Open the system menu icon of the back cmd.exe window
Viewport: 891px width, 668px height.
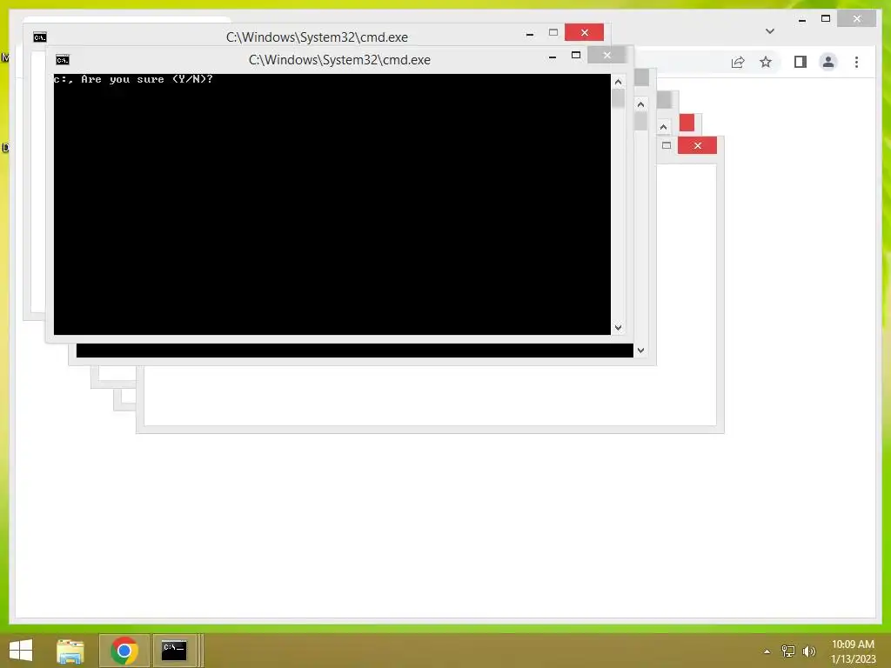pyautogui.click(x=40, y=37)
